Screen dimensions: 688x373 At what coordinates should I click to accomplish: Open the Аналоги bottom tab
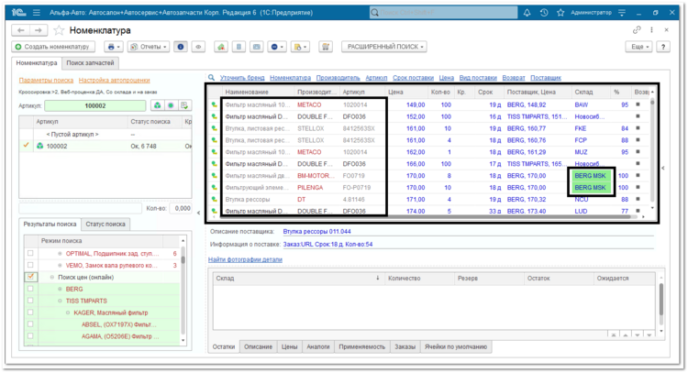point(317,346)
